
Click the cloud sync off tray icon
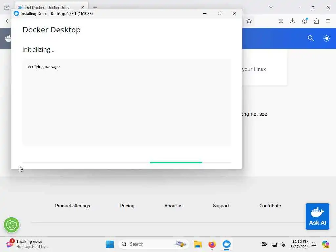click(x=264, y=244)
